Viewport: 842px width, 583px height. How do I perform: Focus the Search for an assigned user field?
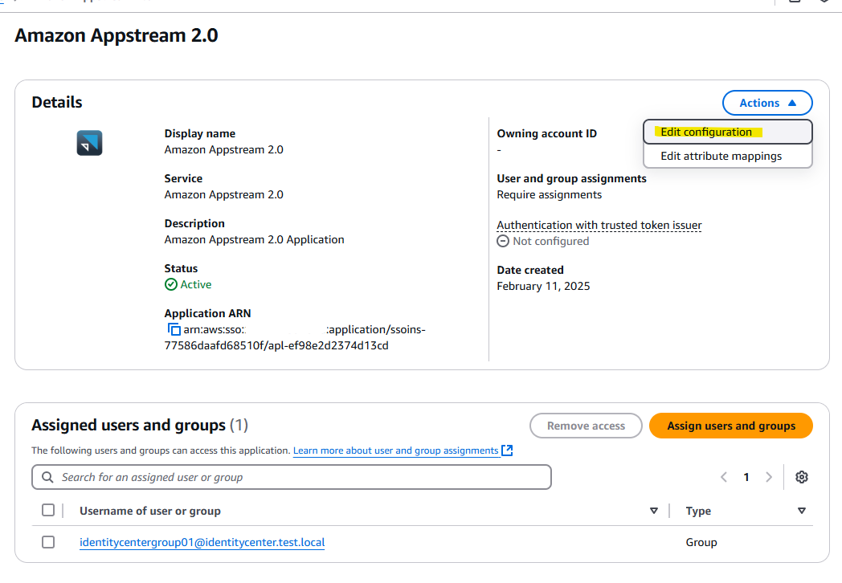point(292,477)
